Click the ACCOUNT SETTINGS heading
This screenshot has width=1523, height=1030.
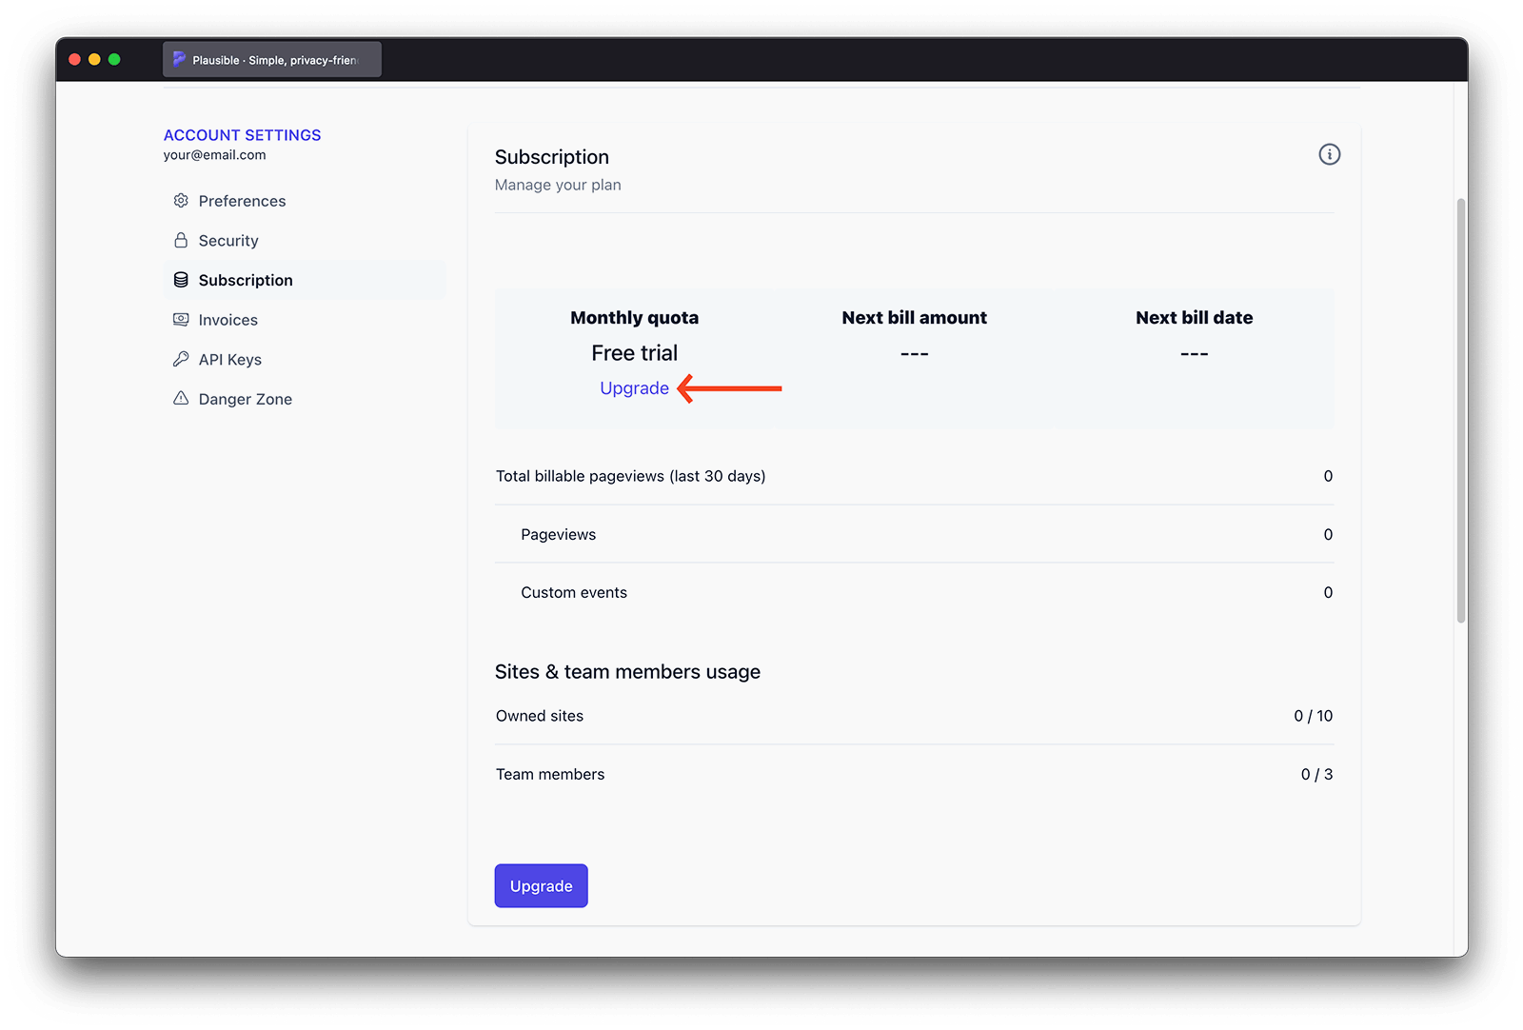[242, 134]
